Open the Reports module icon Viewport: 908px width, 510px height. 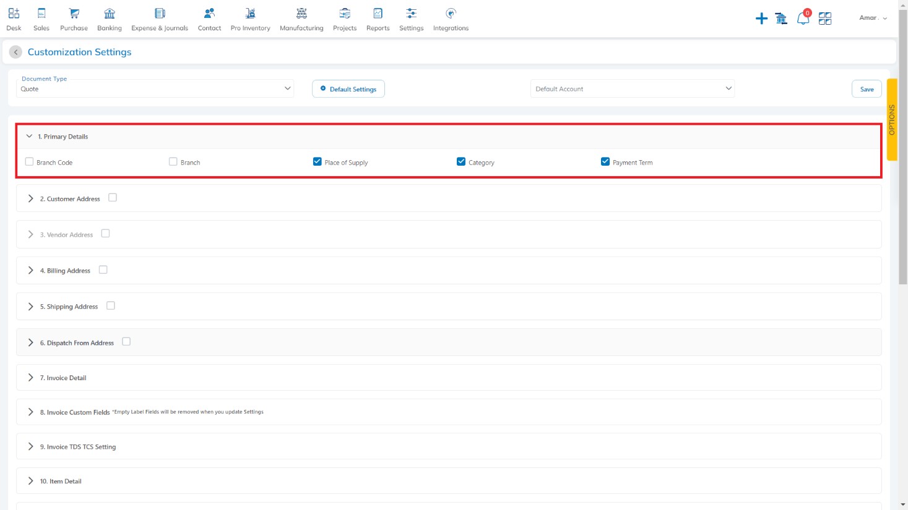pyautogui.click(x=378, y=14)
